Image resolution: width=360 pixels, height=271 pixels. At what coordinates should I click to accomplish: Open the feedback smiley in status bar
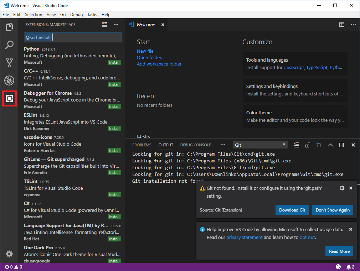click(338, 267)
